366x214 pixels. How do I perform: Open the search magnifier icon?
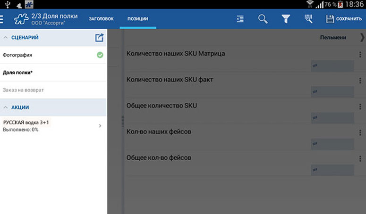[x=263, y=19]
